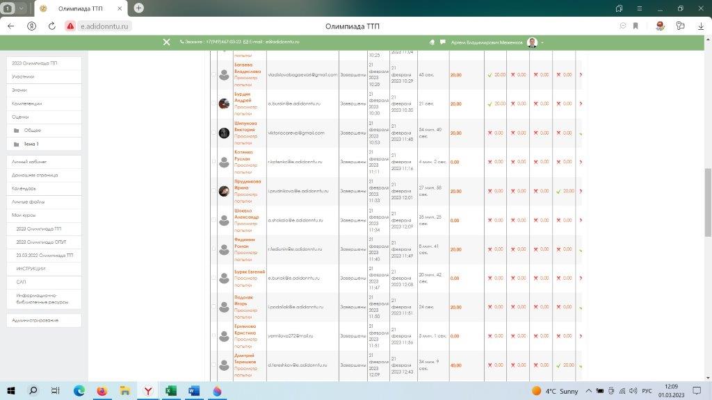Click the green check 20,00 in Багаева row
The image size is (712, 400).
tap(496, 75)
